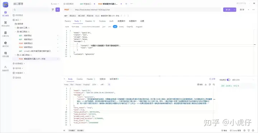Open the Apifox app logo

coord(6,4)
